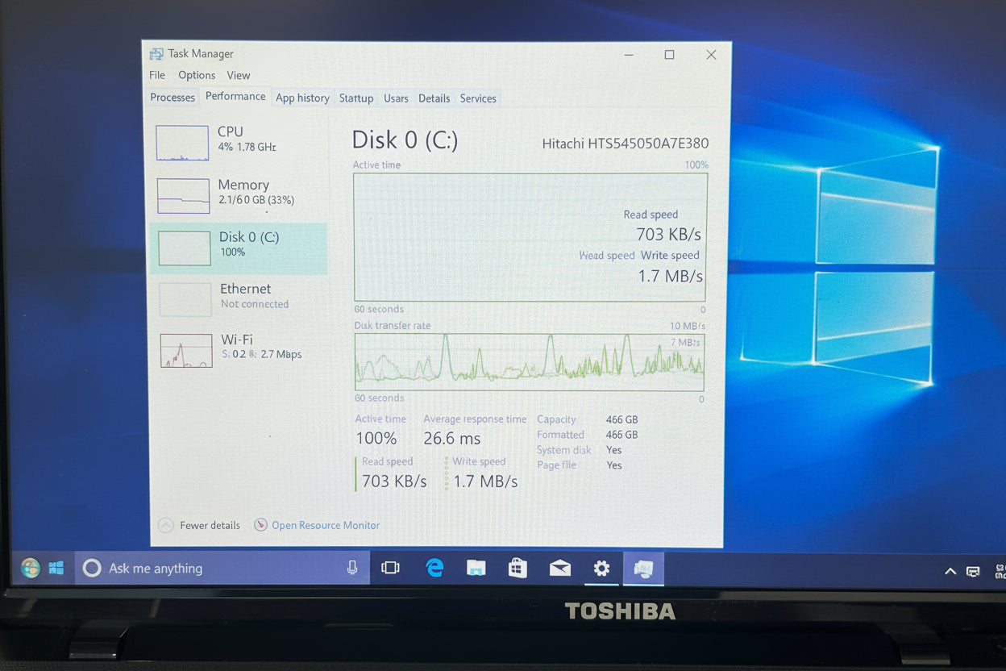Click the bottom 1.7 MB/s write speed value
Image resolution: width=1006 pixels, height=671 pixels.
485,481
